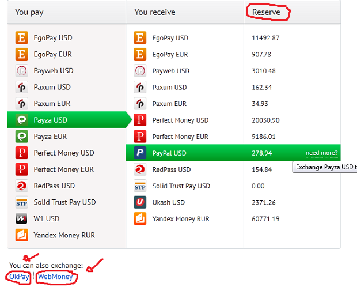Choose RedPass USD label in You receive
Image resolution: width=357 pixels, height=287 pixels.
pos(172,169)
